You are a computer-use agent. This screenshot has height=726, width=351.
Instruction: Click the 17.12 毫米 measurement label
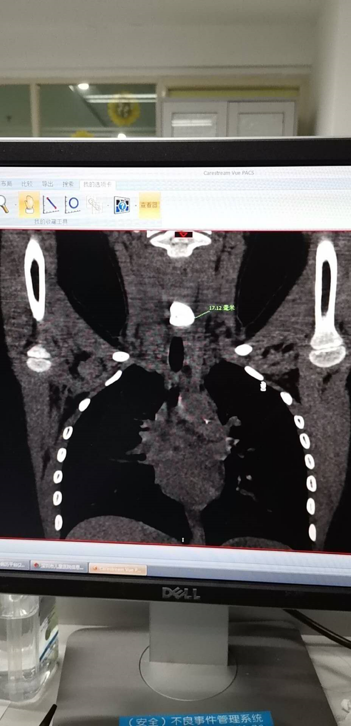tap(222, 308)
